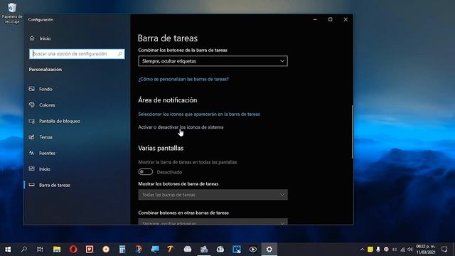Viewport: 455px width, 256px height.
Task: Open 'Seleccionar los iconos que aparecerán' link
Action: pyautogui.click(x=199, y=114)
